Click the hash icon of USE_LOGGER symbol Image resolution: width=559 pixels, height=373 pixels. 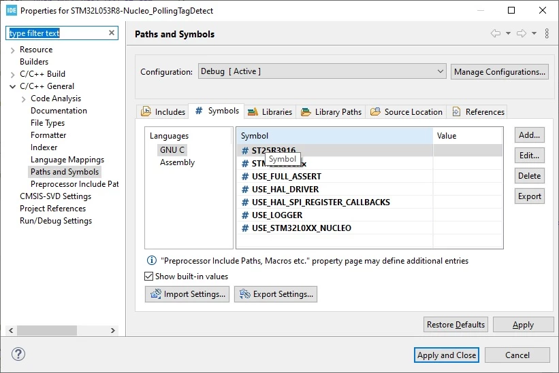(x=245, y=215)
